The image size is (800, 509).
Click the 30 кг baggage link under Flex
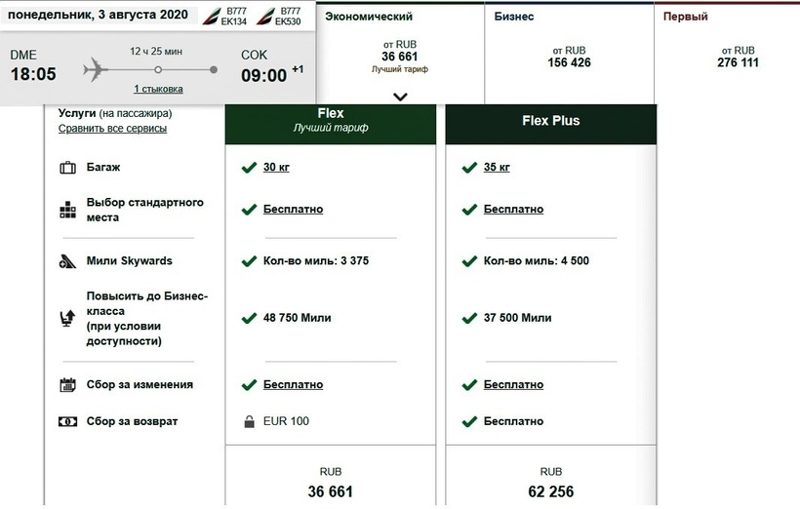(x=276, y=167)
